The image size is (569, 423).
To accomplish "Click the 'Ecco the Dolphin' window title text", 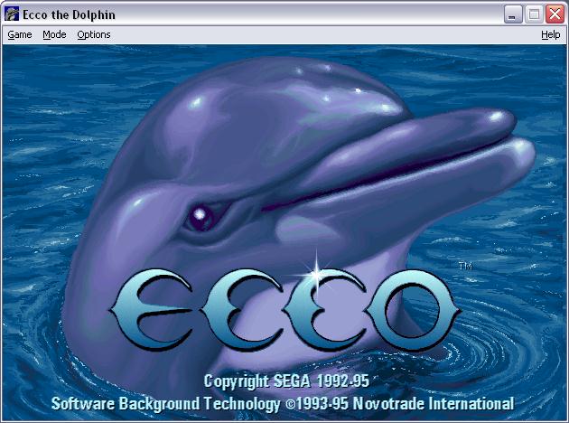I will tap(69, 14).
